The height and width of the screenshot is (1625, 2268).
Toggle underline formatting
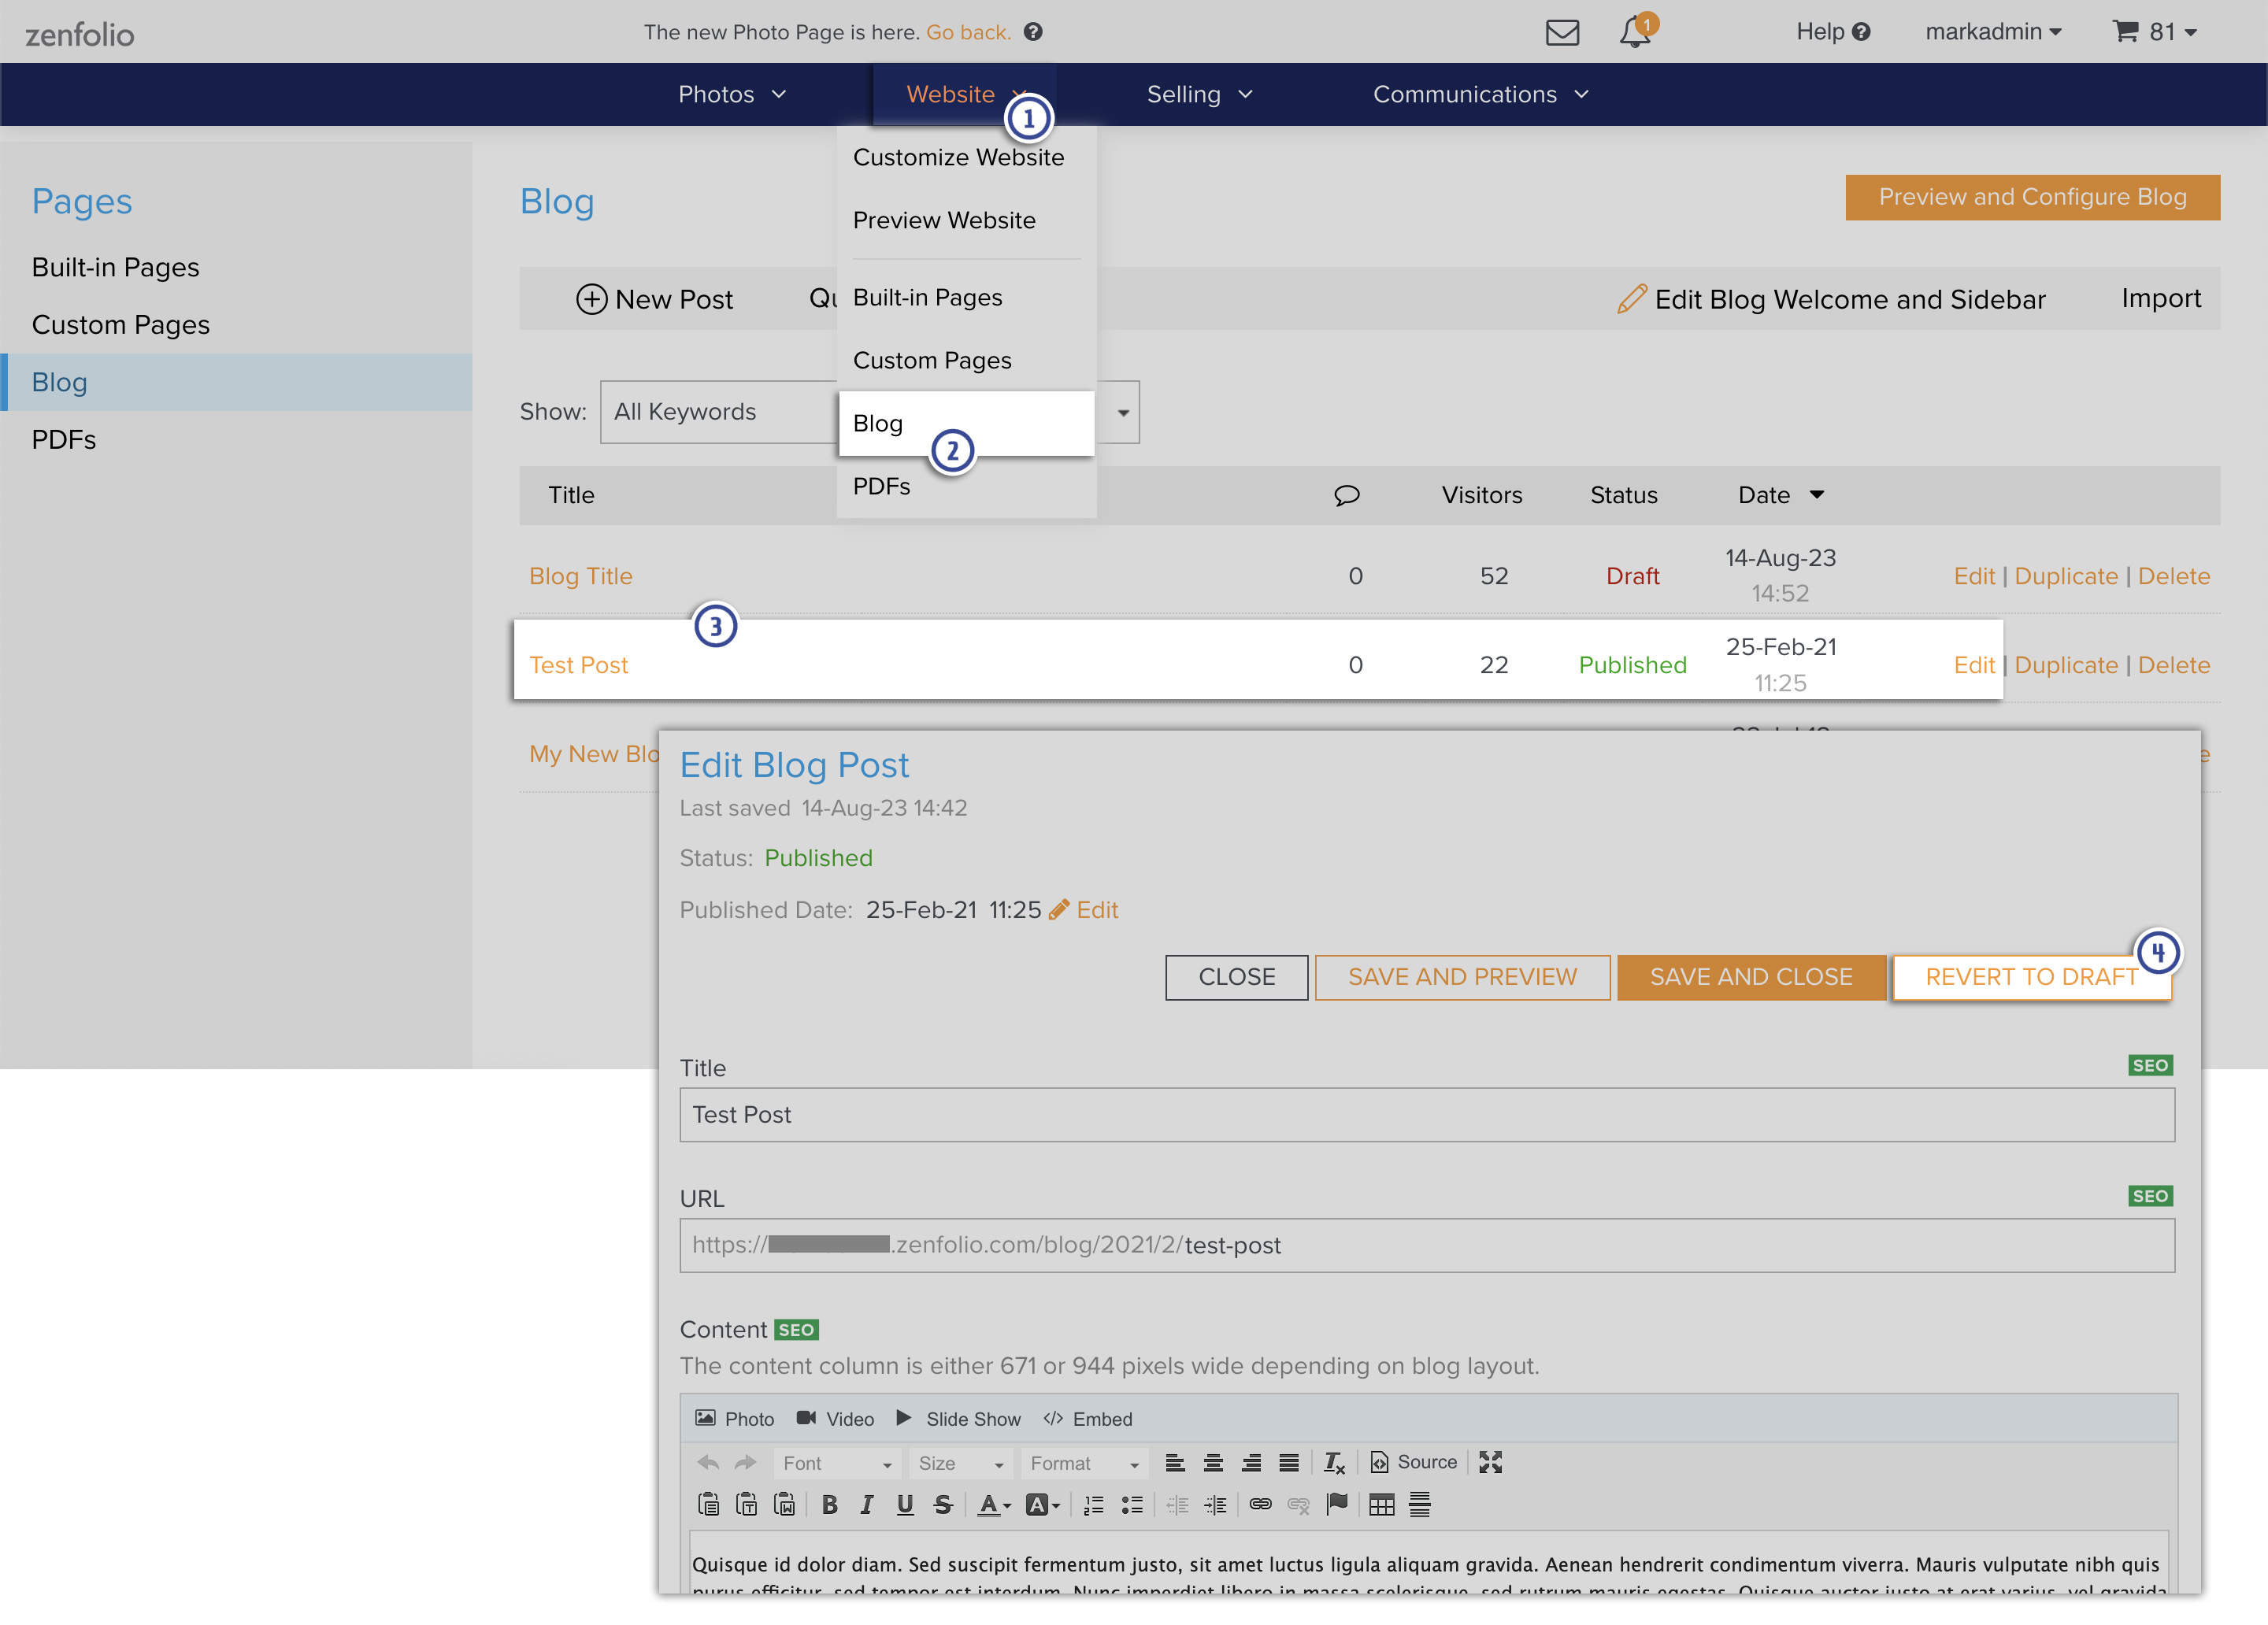tap(905, 1504)
